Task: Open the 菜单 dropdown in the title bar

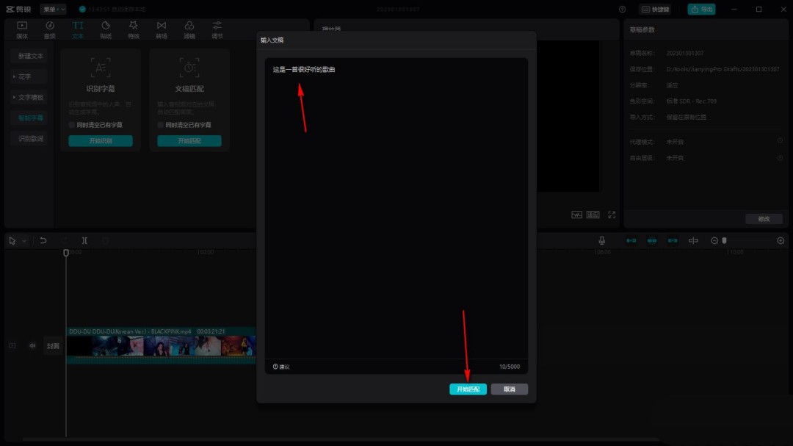Action: coord(51,9)
